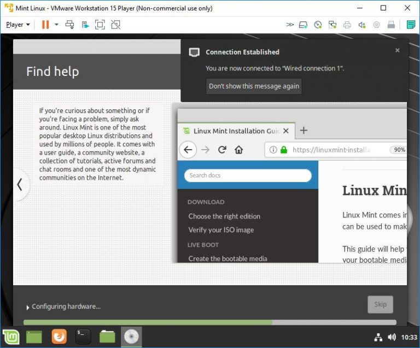This screenshot has width=420, height=348.
Task: Send Ctrl+Alt+Del to the VM
Action: click(69, 25)
